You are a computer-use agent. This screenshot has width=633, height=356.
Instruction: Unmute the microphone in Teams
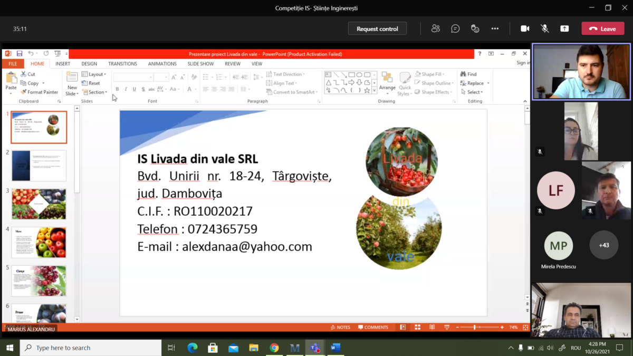(545, 28)
